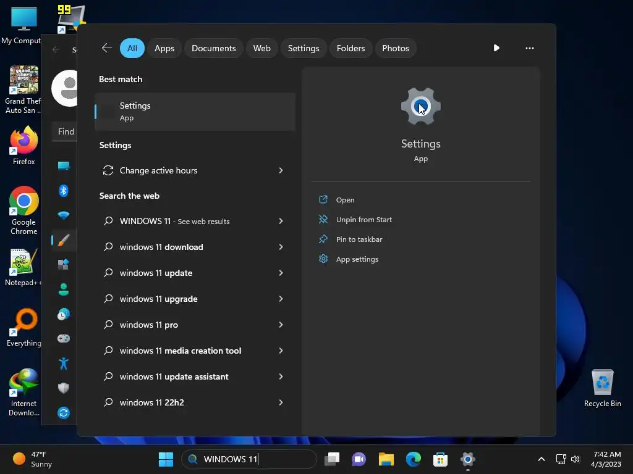
Task: Open the Settings App best match result
Action: pos(195,112)
